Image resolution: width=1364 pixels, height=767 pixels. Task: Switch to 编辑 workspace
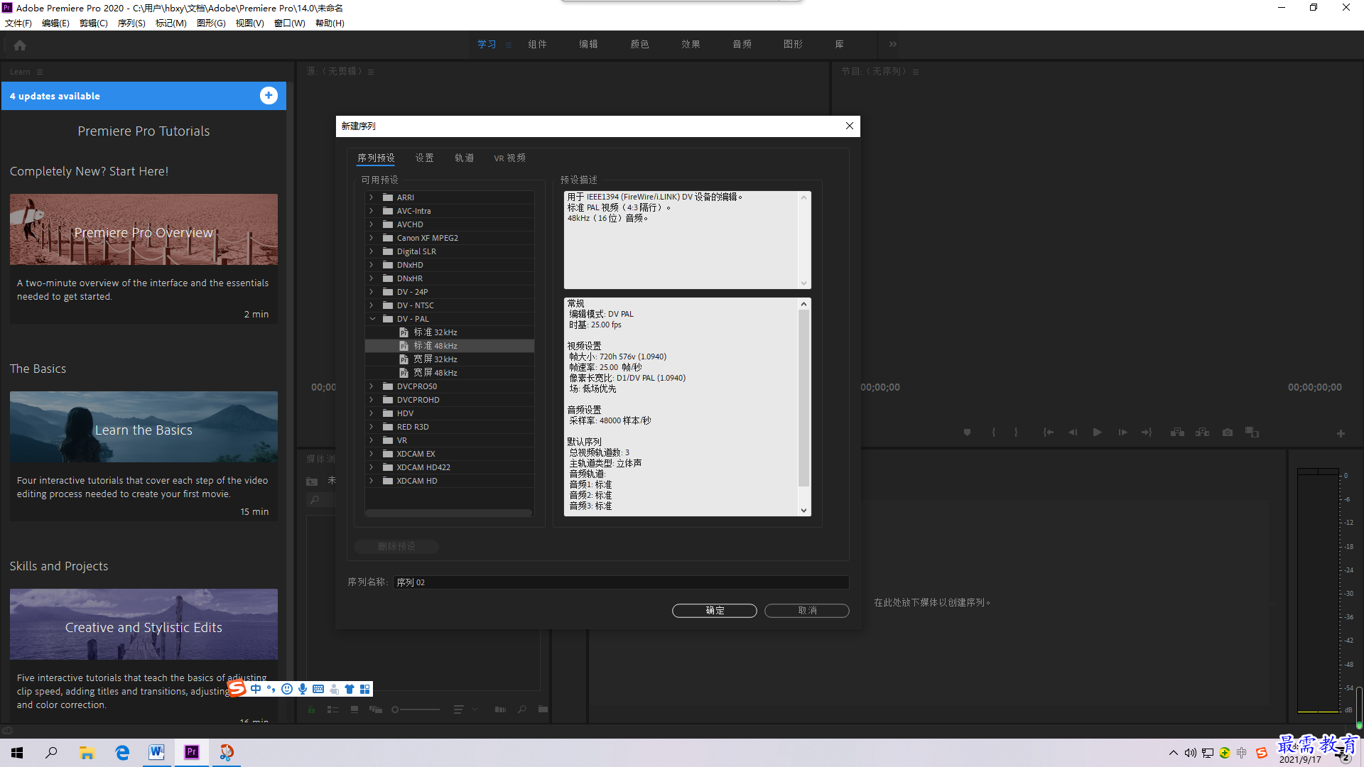pyautogui.click(x=588, y=44)
